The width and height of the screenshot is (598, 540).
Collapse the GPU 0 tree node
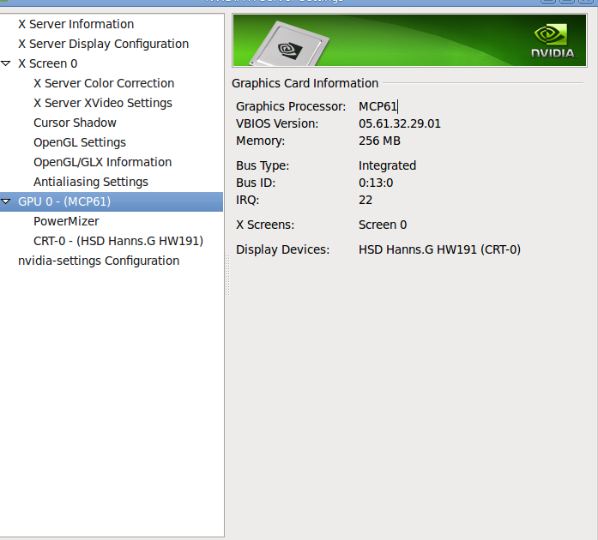tap(6, 201)
